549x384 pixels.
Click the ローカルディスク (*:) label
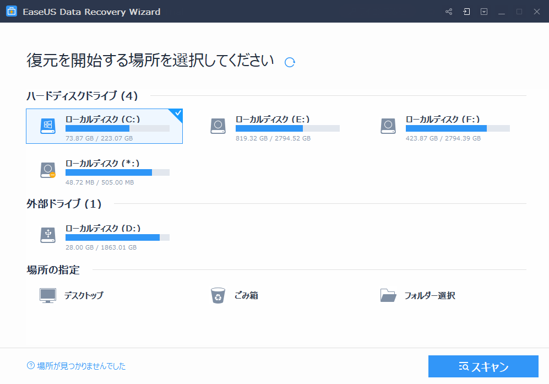[102, 163]
